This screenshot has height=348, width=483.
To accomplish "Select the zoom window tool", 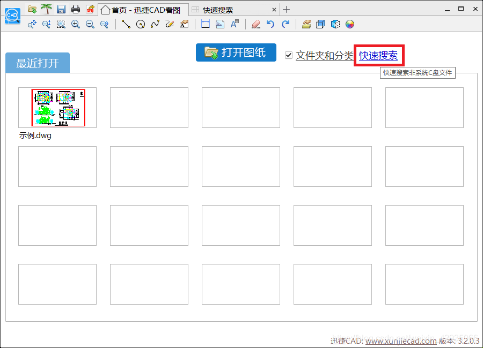I will click(61, 24).
